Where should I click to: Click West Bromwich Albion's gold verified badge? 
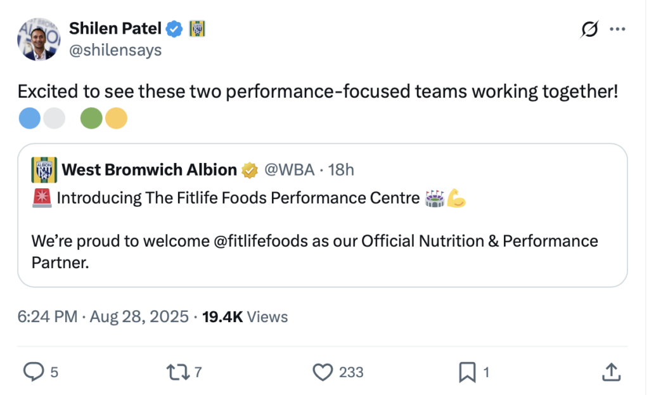250,170
